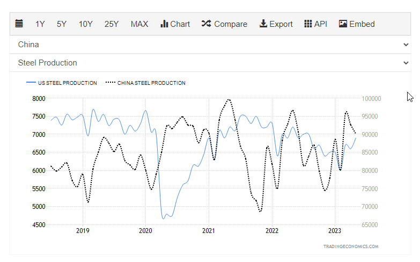Click the bar chart icon beside Chart
The width and height of the screenshot is (420, 262).
(164, 24)
